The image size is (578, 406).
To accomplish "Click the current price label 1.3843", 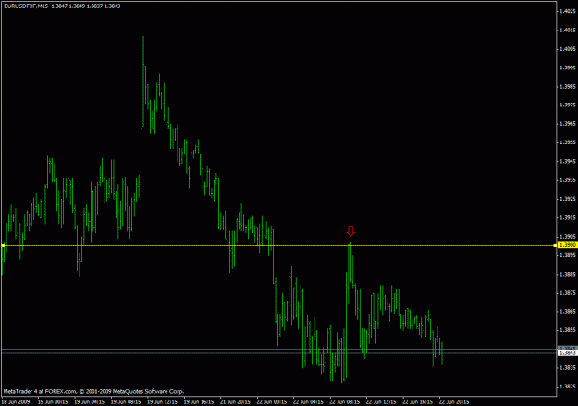I will (567, 353).
